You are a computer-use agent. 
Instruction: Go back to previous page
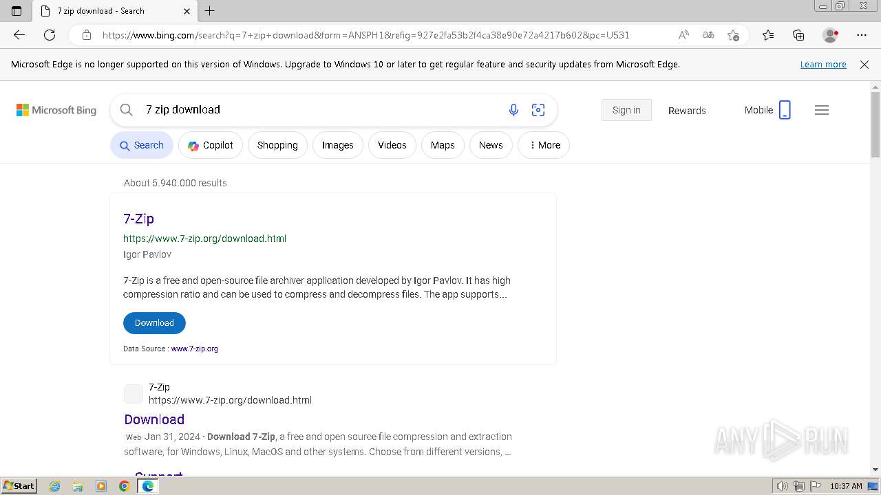(x=19, y=35)
